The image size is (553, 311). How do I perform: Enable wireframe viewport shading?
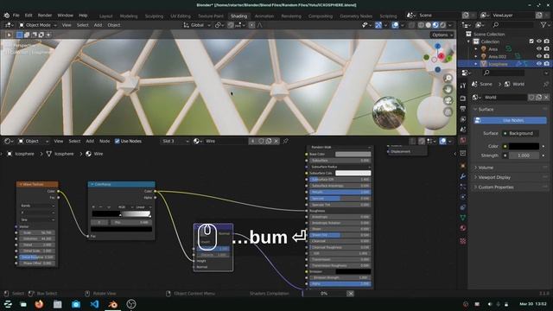point(421,25)
